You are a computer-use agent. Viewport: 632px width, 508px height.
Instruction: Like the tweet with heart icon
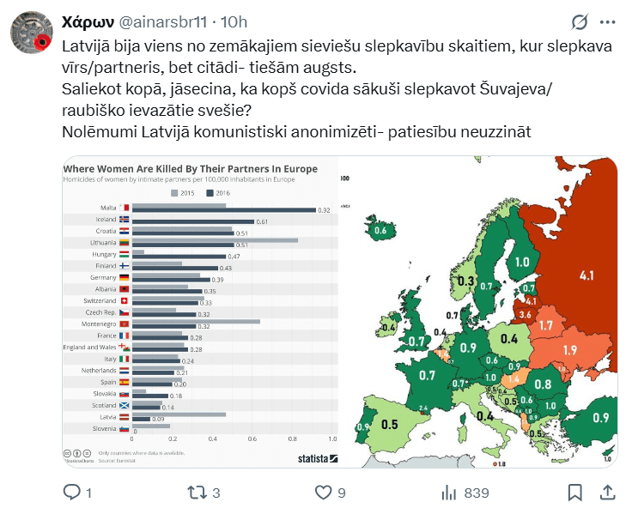(324, 492)
